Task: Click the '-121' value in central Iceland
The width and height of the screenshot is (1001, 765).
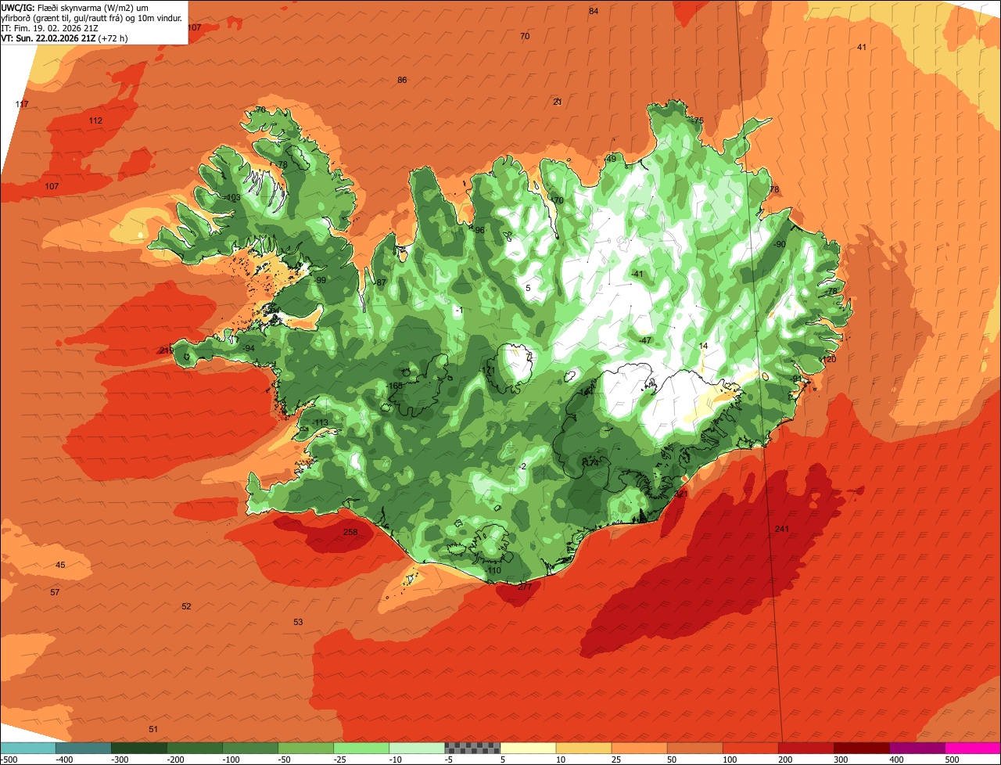Action: tap(488, 371)
